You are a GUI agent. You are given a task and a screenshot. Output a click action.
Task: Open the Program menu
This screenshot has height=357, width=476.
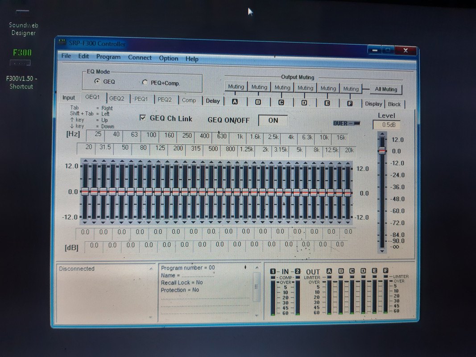[108, 57]
